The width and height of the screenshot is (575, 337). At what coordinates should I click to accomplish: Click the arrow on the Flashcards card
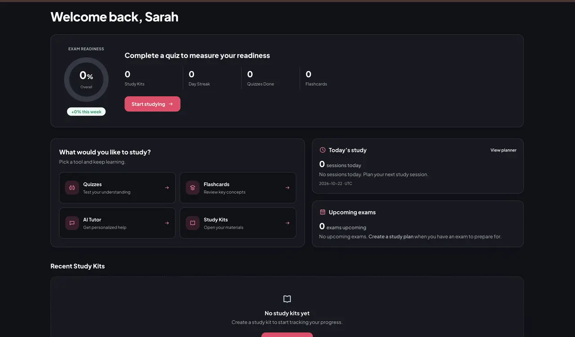pos(287,188)
